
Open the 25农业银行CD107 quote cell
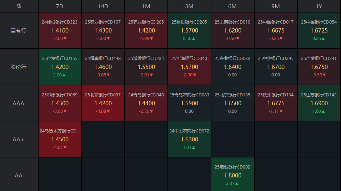pos(103,30)
